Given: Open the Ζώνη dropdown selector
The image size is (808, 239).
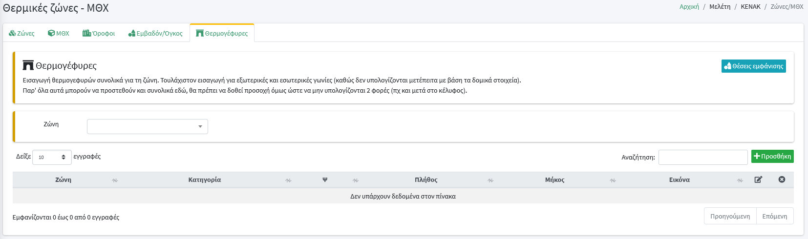Looking at the screenshot, I should click(148, 126).
